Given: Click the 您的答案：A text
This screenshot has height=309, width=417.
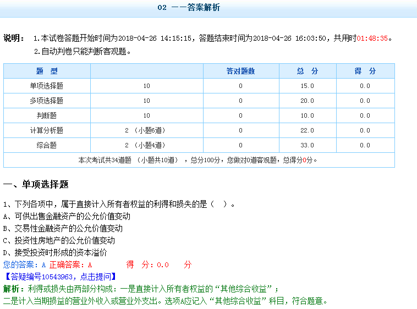Looking at the screenshot, I should [x=24, y=264].
